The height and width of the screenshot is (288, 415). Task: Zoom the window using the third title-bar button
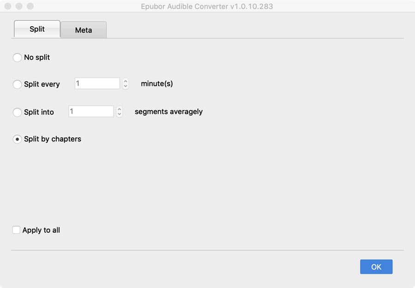coord(30,6)
